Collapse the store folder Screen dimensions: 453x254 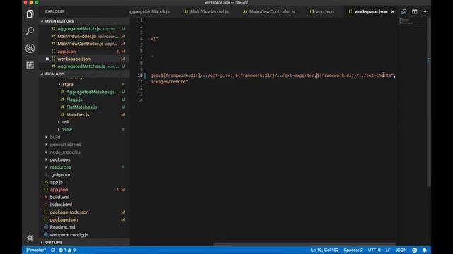click(x=68, y=85)
